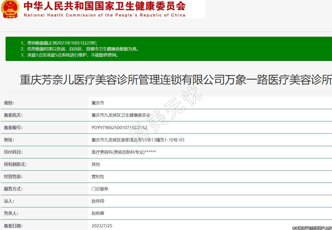The width and height of the screenshot is (332, 230).
Task: Click the filing date 2023/7/25
Action: (x=102, y=226)
